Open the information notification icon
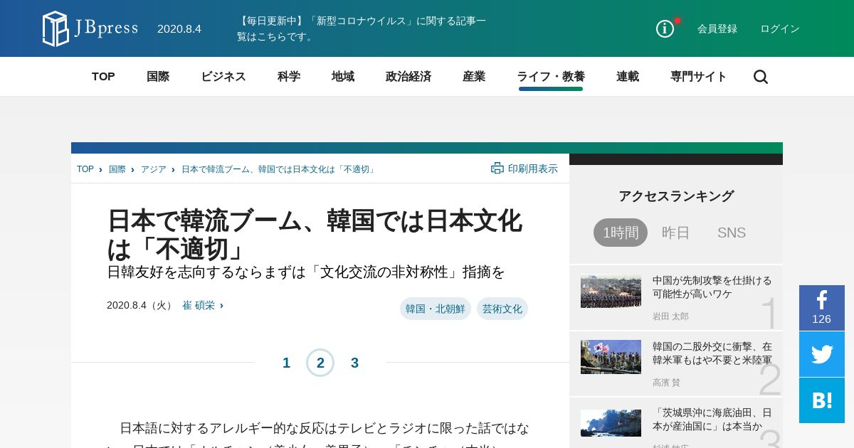 pos(665,28)
